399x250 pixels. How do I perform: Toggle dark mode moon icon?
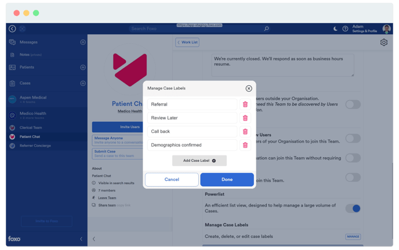point(336,28)
